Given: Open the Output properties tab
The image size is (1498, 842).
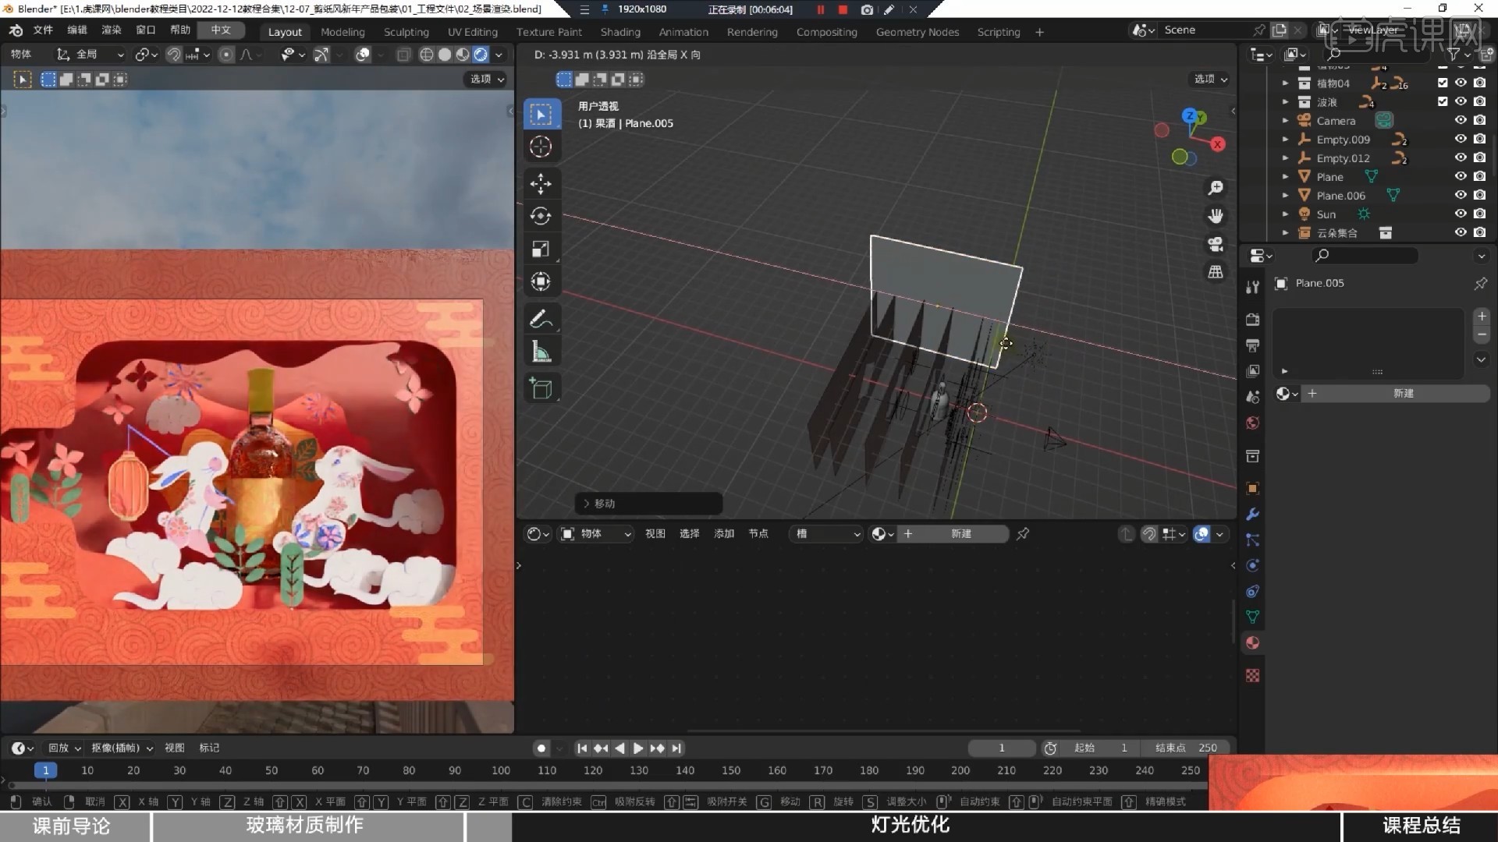Looking at the screenshot, I should (x=1253, y=345).
